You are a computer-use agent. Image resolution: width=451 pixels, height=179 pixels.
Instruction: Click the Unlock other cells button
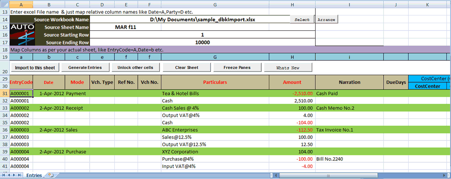click(x=135, y=68)
